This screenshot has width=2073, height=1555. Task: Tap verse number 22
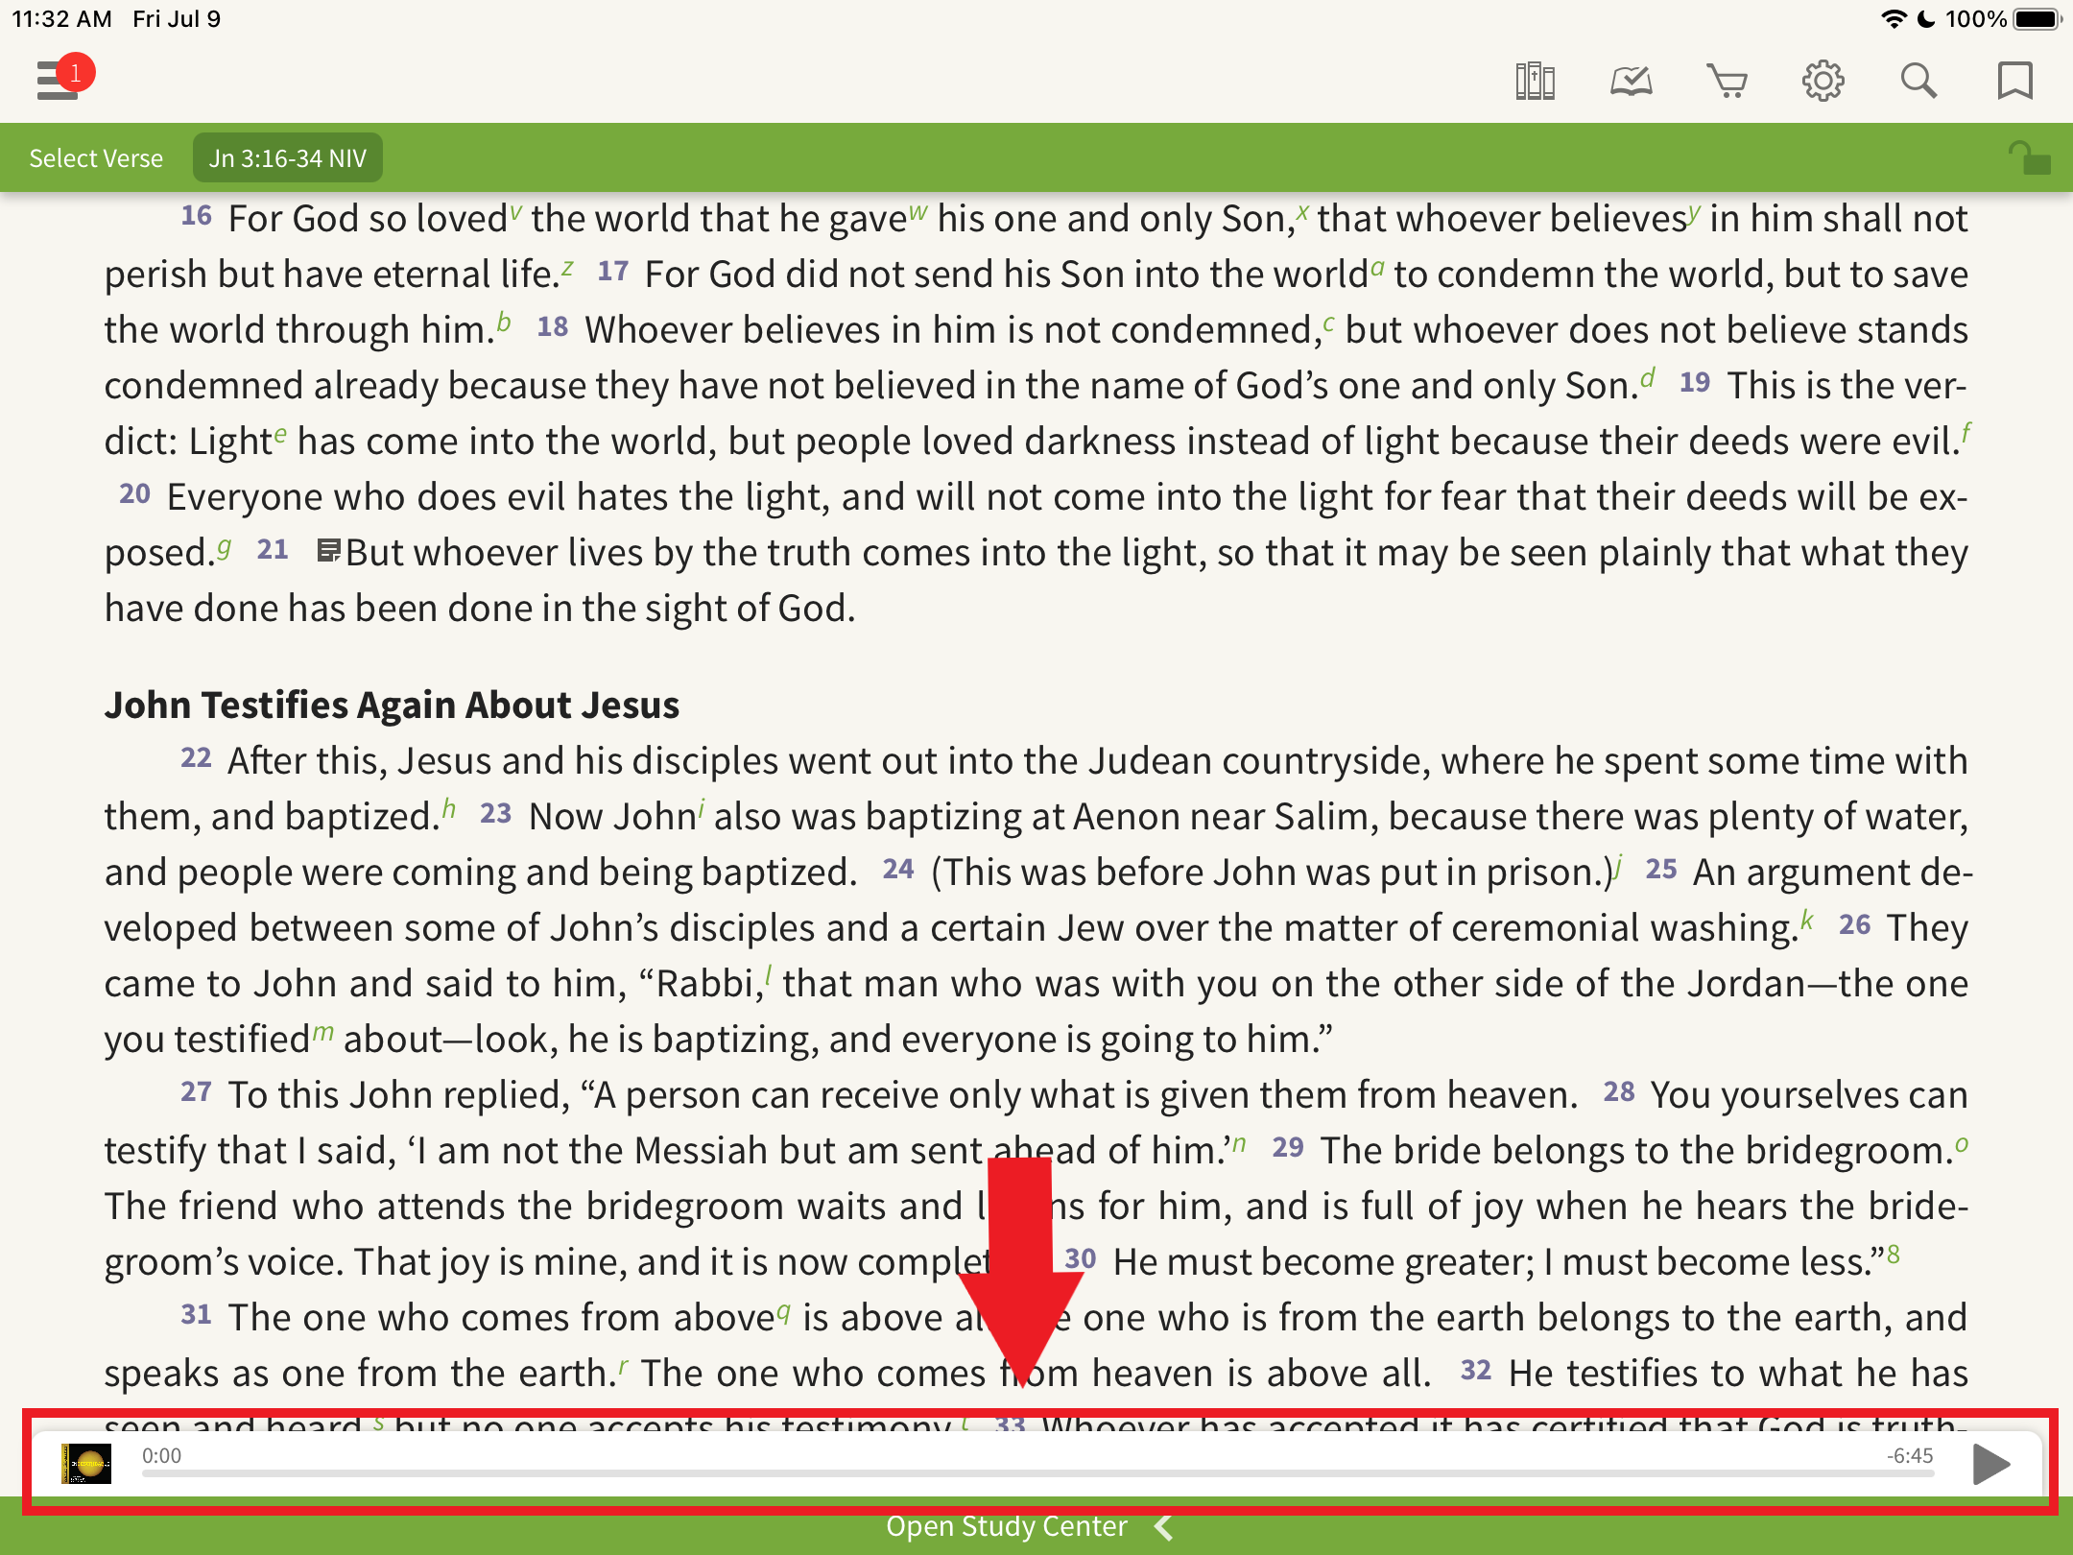coord(196,758)
